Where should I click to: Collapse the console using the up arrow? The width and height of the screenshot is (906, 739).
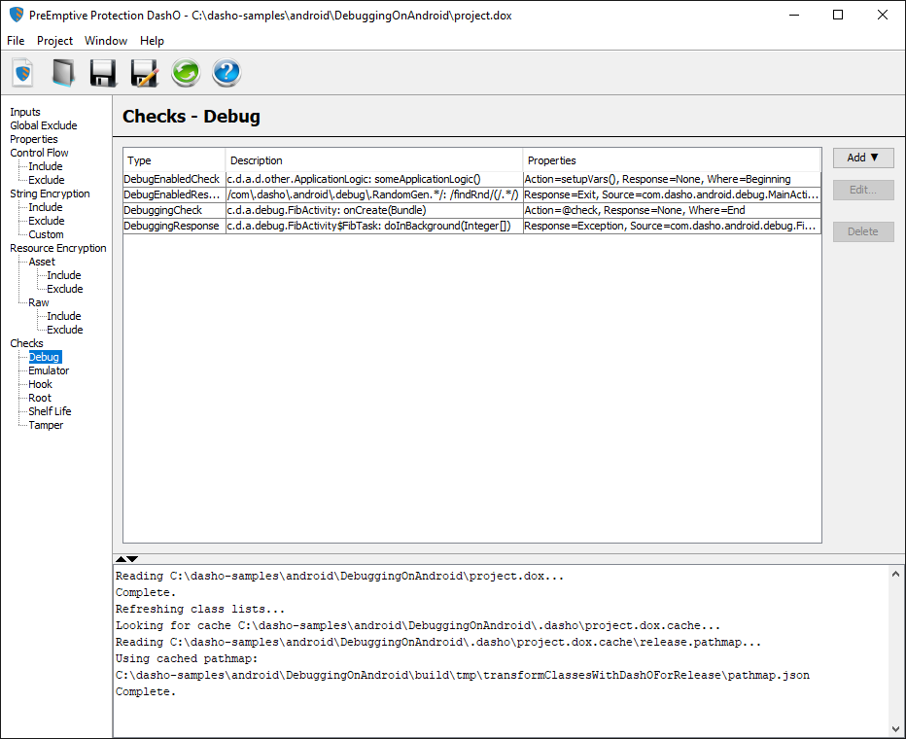121,559
